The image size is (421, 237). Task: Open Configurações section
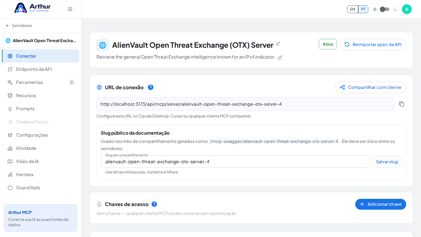40,135
